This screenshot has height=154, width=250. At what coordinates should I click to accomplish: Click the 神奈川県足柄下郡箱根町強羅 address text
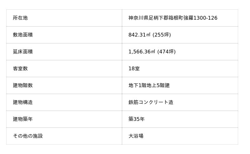(x=161, y=18)
